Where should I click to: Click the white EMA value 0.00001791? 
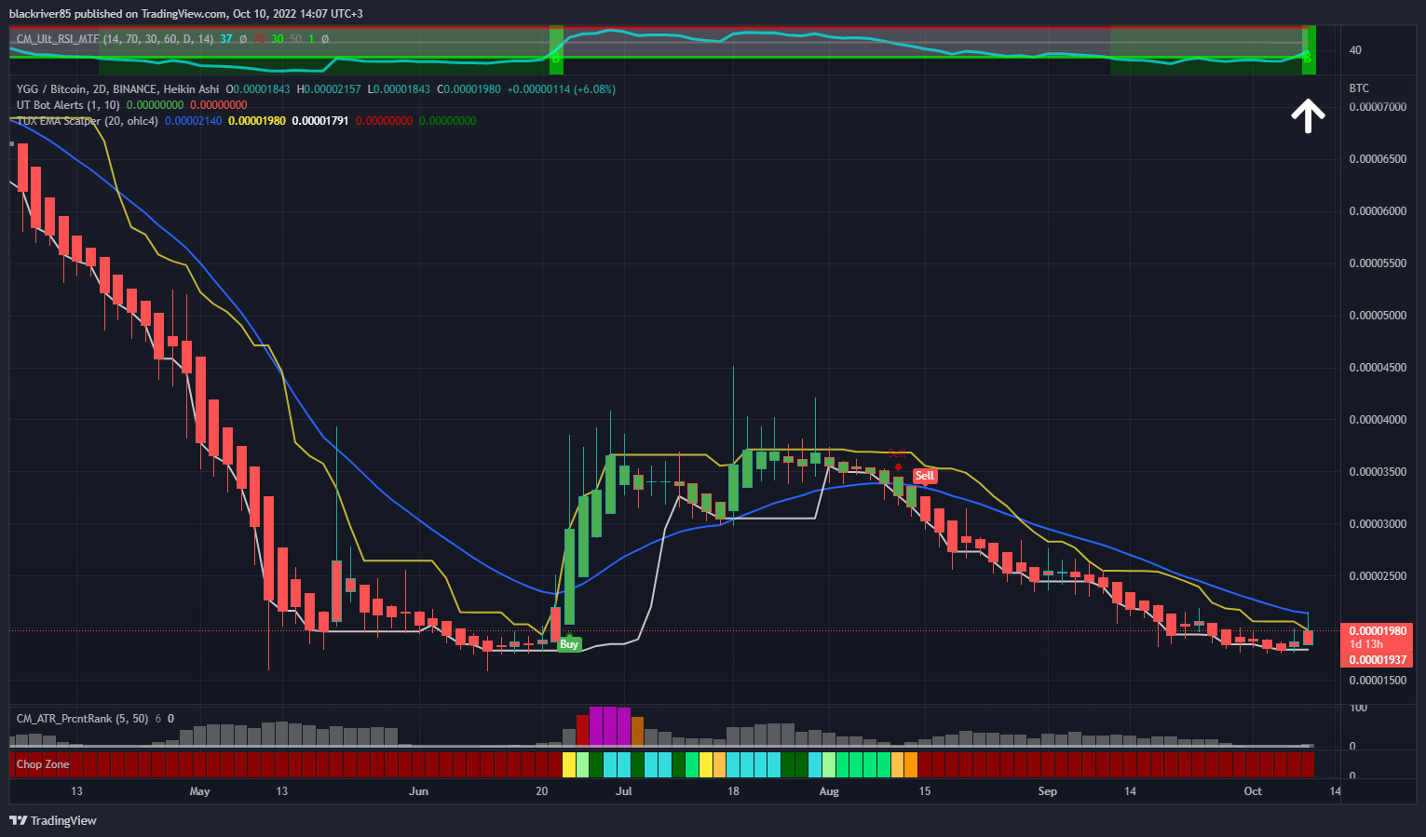[x=320, y=121]
